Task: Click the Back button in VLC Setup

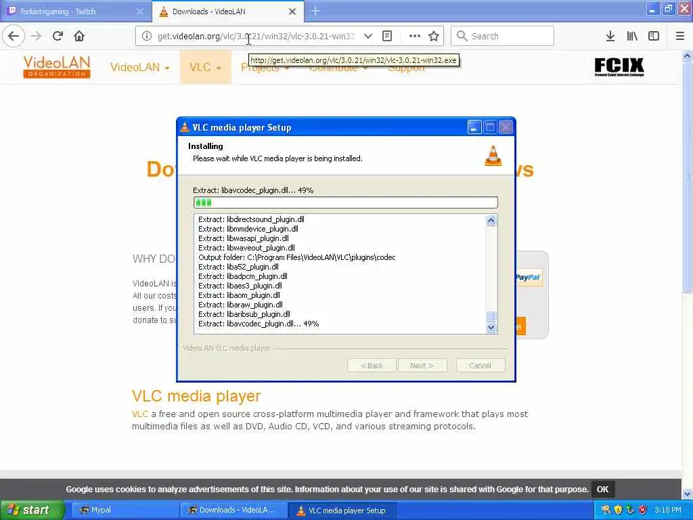Action: [x=372, y=366]
